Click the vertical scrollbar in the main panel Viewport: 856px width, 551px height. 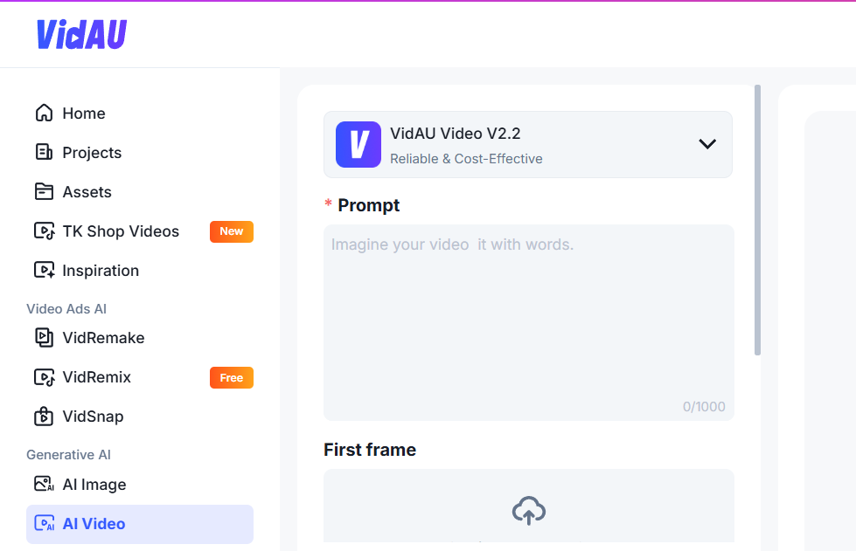click(x=757, y=218)
